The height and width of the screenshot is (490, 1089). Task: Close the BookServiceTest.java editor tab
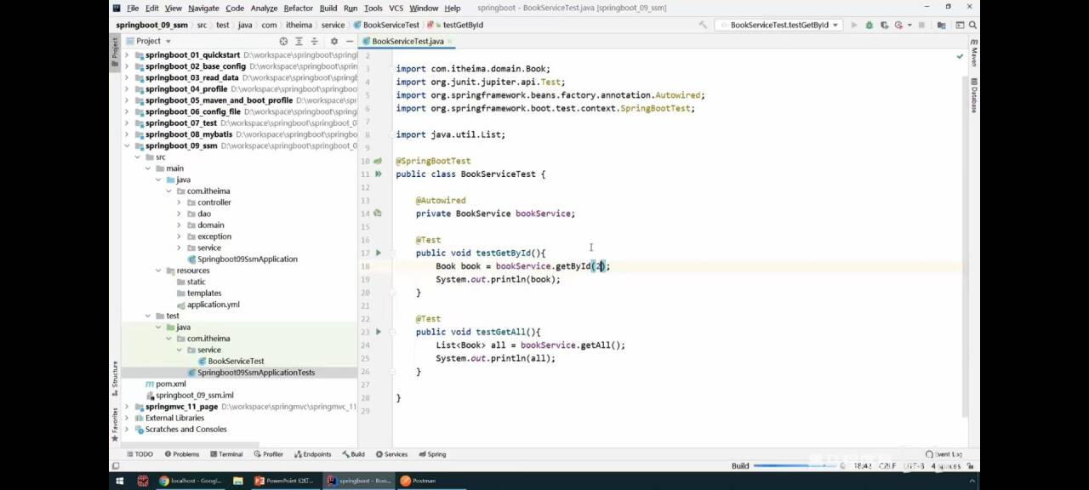coord(451,41)
